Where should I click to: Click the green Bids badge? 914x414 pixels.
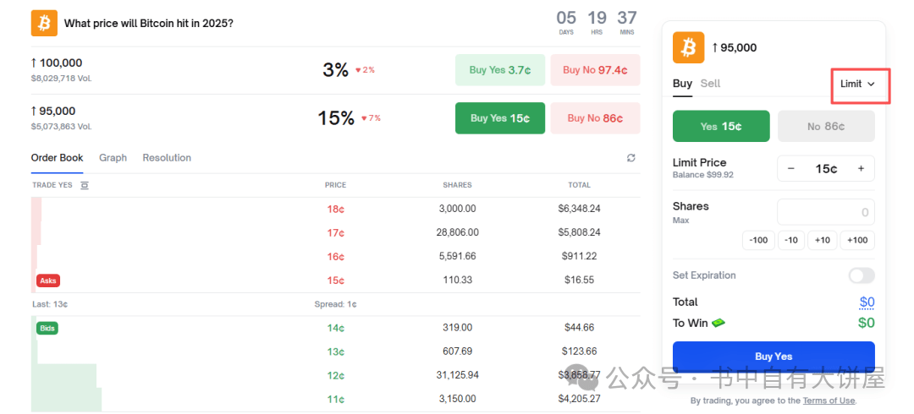(x=47, y=329)
